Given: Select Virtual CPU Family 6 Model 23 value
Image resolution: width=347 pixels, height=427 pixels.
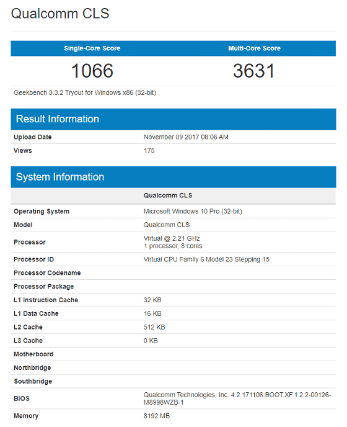Looking at the screenshot, I should (x=206, y=259).
